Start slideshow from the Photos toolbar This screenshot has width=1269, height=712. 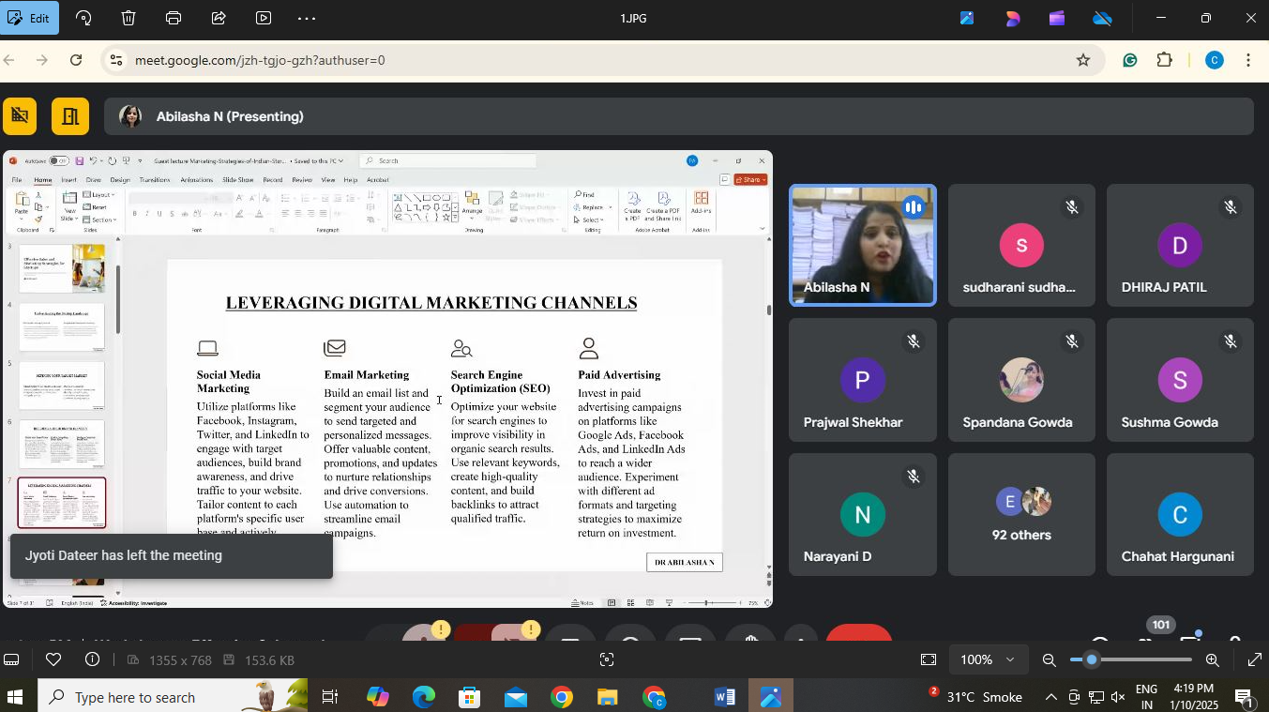(x=264, y=18)
